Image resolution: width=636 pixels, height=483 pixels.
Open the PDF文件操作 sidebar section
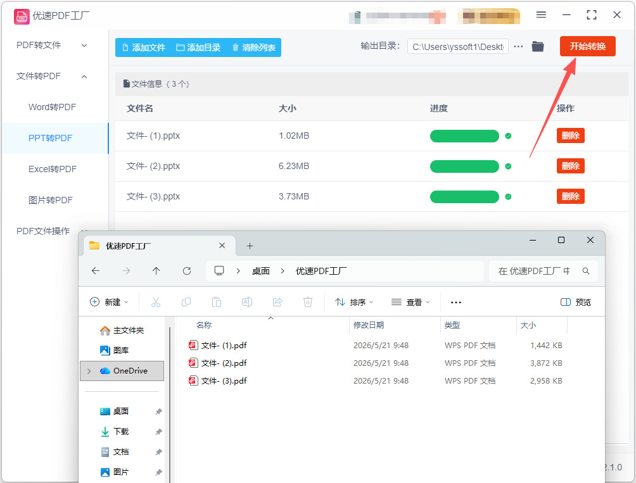coord(43,231)
